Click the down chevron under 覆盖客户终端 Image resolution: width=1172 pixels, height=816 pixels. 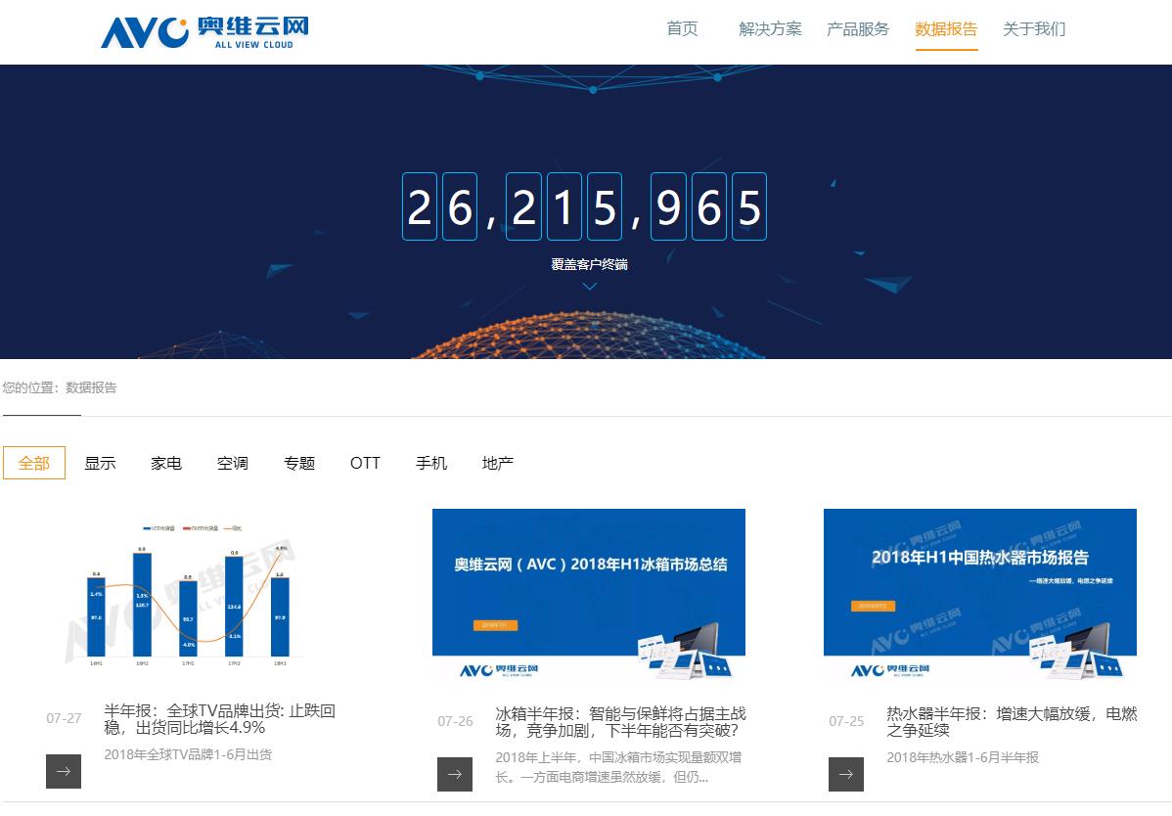pyautogui.click(x=590, y=287)
